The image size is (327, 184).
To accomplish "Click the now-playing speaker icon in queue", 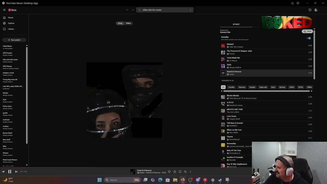I will tap(223, 73).
